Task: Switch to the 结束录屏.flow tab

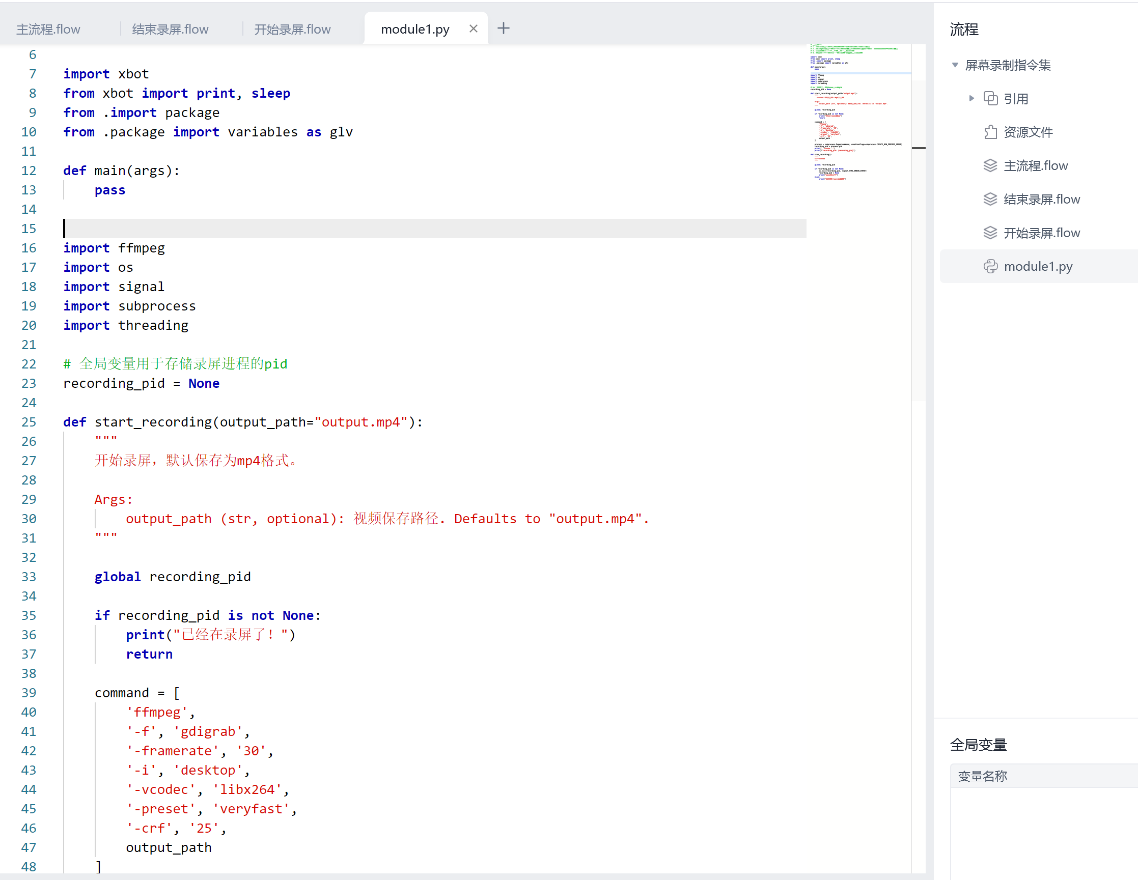Action: click(171, 30)
